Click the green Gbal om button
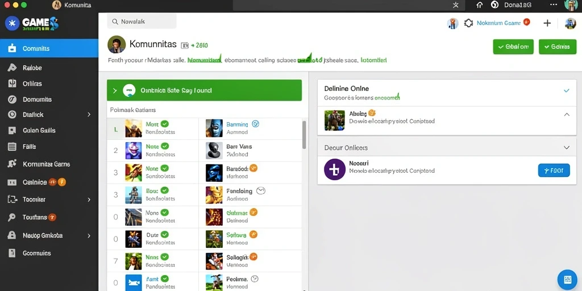The image size is (582, 291). coord(513,47)
